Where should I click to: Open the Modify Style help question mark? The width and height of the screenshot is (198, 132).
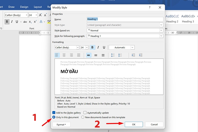pos(150,7)
